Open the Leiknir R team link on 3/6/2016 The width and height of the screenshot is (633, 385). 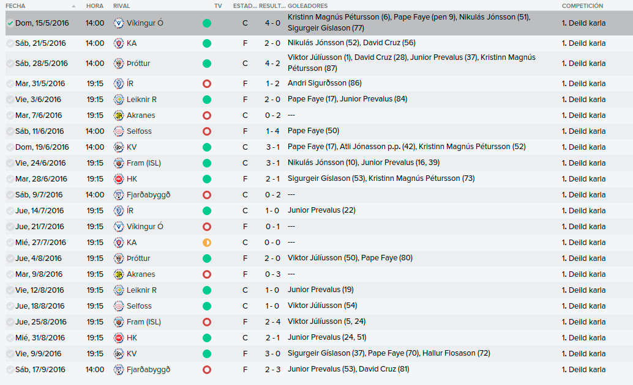(x=141, y=99)
